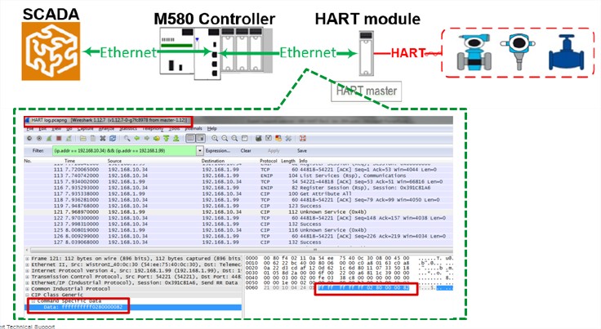
Task: Collapse the CIP Class Generic node
Action: coord(27,295)
